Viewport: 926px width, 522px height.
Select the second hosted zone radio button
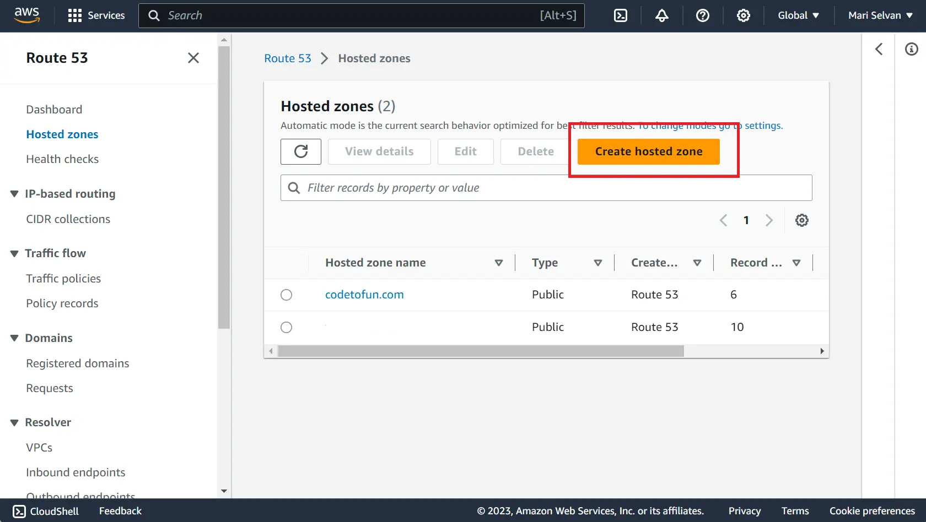287,328
